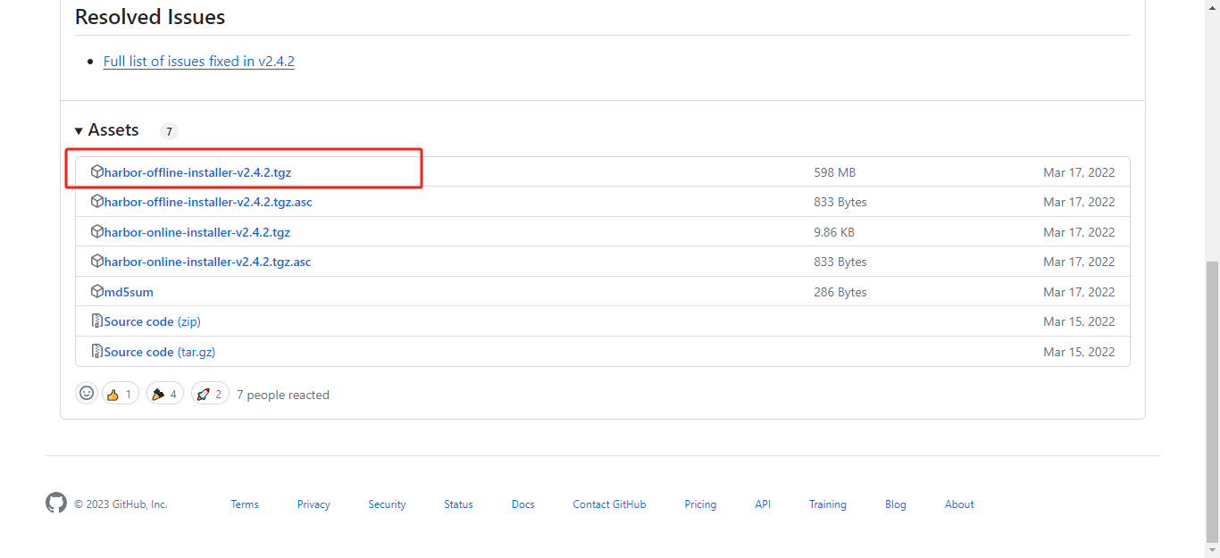This screenshot has width=1220, height=558.
Task: Open Security footer link
Action: click(x=387, y=504)
